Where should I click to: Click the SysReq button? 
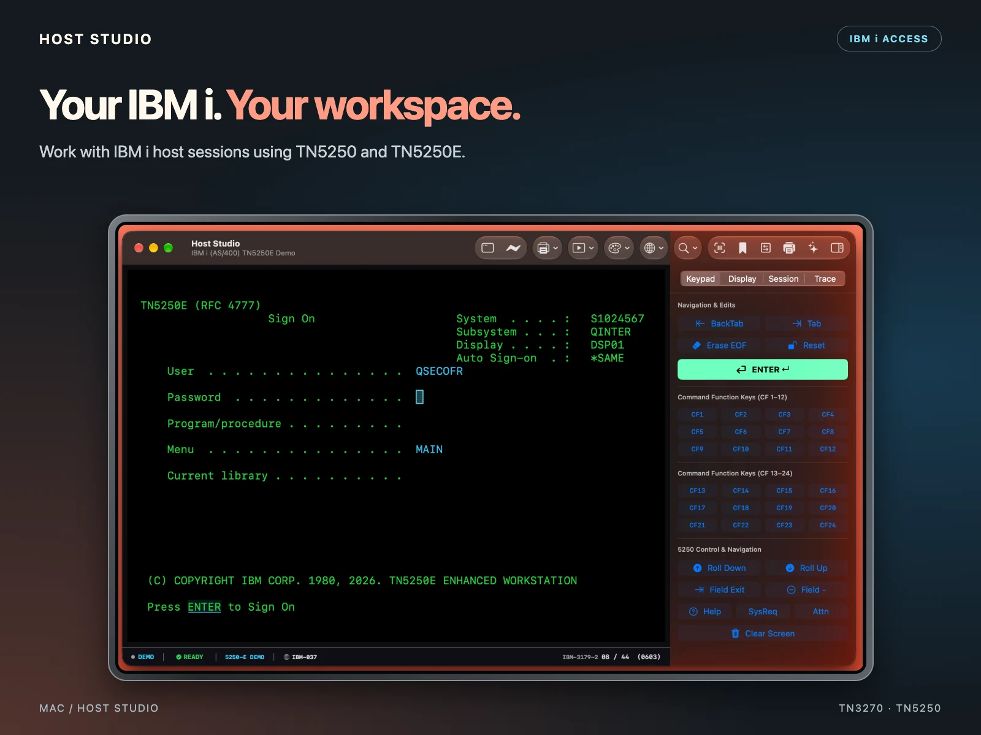click(x=763, y=611)
